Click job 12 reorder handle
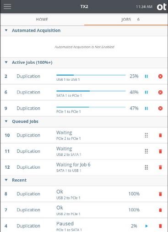The width and height of the screenshot is (168, 232). pos(146,167)
